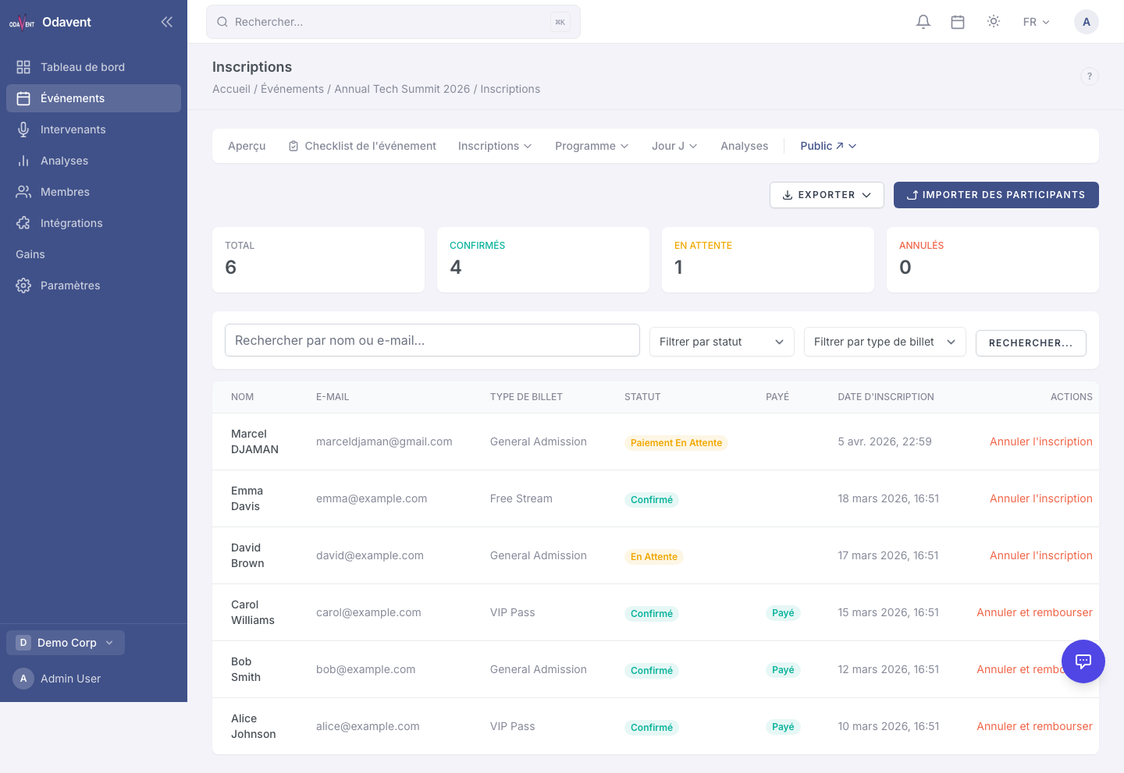Click the Paiement En Attente status badge
Viewport: 1124px width, 773px height.
click(x=676, y=442)
